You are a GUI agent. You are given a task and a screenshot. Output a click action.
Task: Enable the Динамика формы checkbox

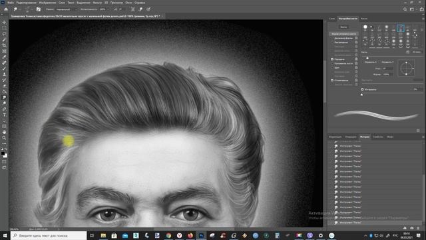(x=332, y=38)
